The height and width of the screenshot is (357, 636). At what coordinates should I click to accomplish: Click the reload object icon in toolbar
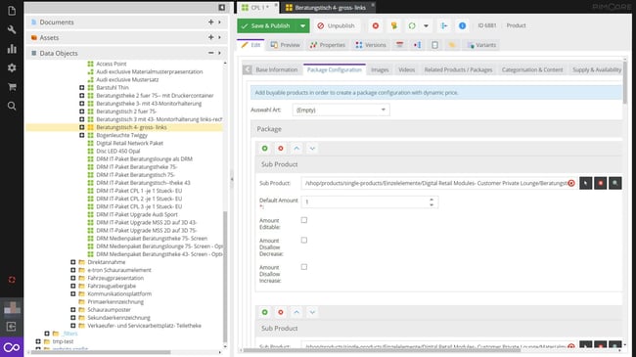point(412,25)
